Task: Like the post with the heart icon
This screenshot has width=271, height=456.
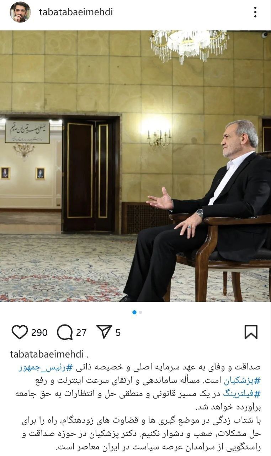Action: [x=20, y=332]
